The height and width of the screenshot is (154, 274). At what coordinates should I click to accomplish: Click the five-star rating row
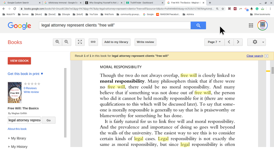32,84
